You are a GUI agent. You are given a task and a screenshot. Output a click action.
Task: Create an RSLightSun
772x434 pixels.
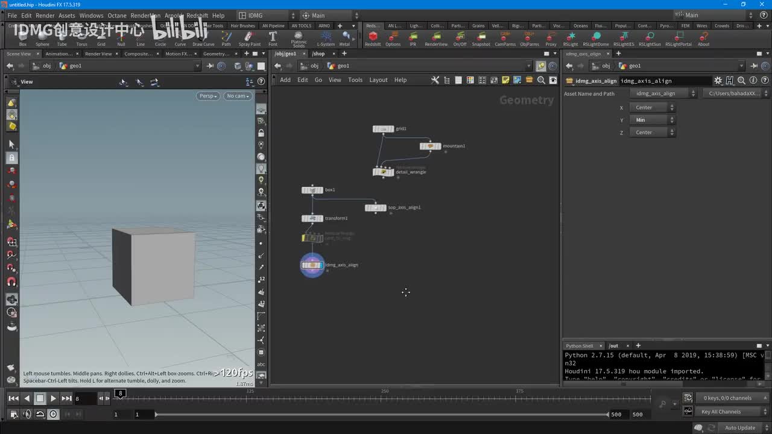point(650,39)
